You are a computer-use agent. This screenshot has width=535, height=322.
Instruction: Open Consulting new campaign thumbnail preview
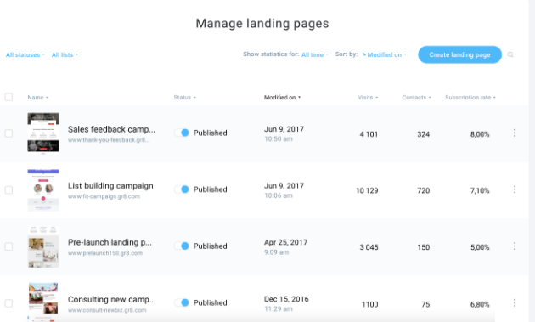pyautogui.click(x=43, y=302)
